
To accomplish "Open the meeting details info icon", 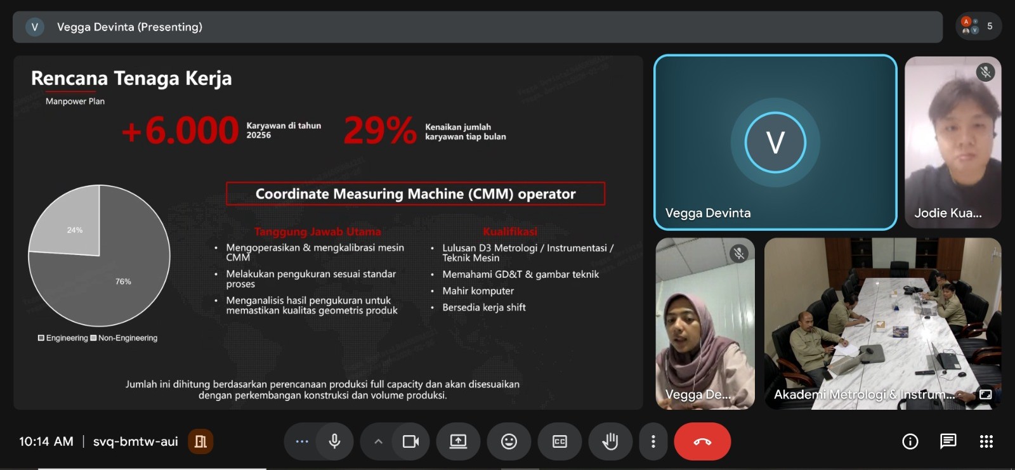I will 910,441.
